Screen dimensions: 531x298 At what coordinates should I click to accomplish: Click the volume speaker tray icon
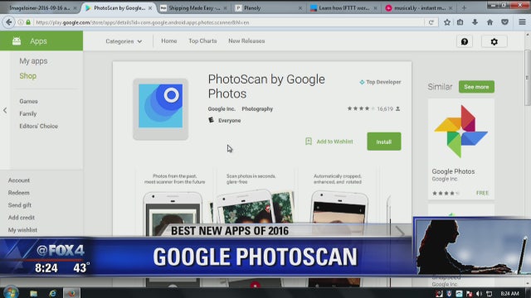point(479,294)
